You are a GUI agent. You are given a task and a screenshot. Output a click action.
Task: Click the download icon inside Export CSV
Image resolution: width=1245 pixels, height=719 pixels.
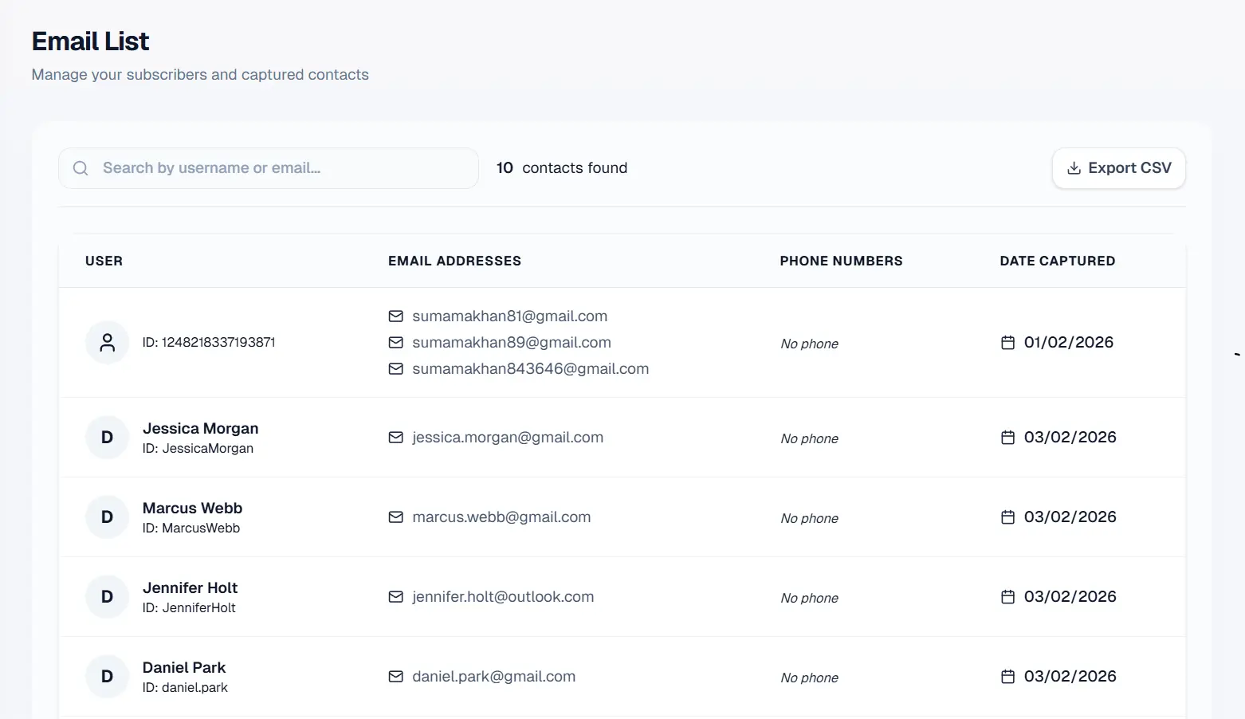(1072, 168)
